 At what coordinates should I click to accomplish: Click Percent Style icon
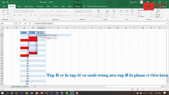[x=81, y=15]
